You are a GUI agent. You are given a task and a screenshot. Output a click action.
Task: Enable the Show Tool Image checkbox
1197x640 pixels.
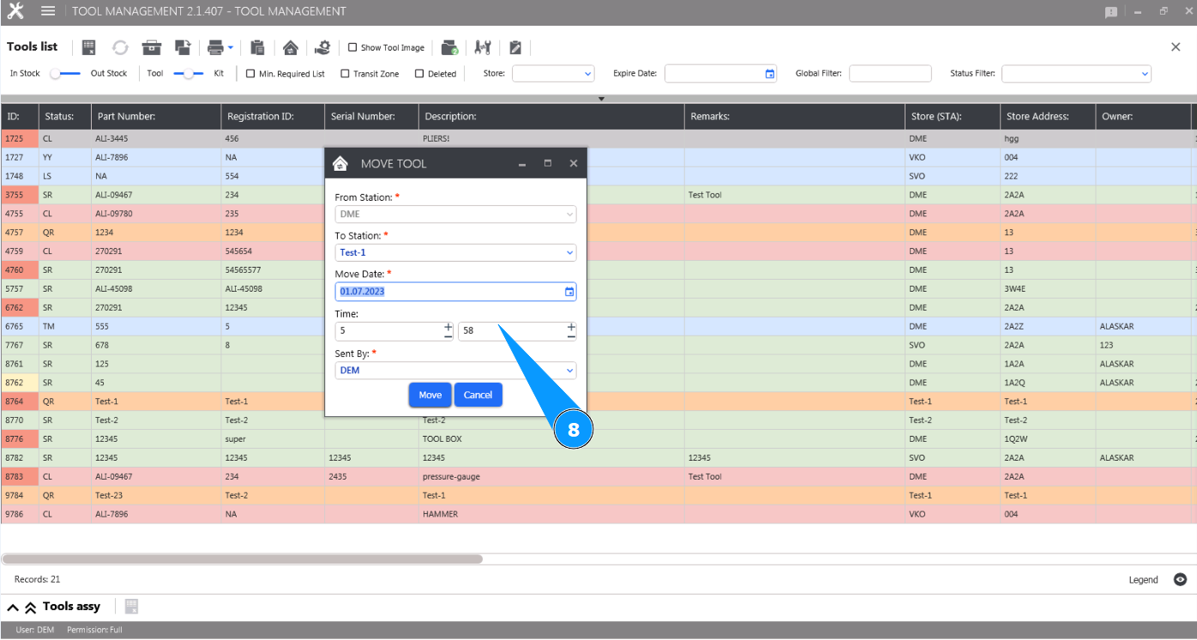[352, 48]
